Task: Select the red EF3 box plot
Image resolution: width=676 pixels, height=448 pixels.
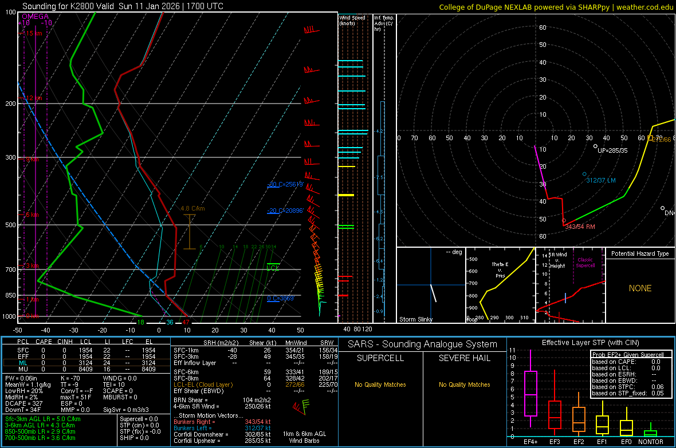Action: point(555,403)
